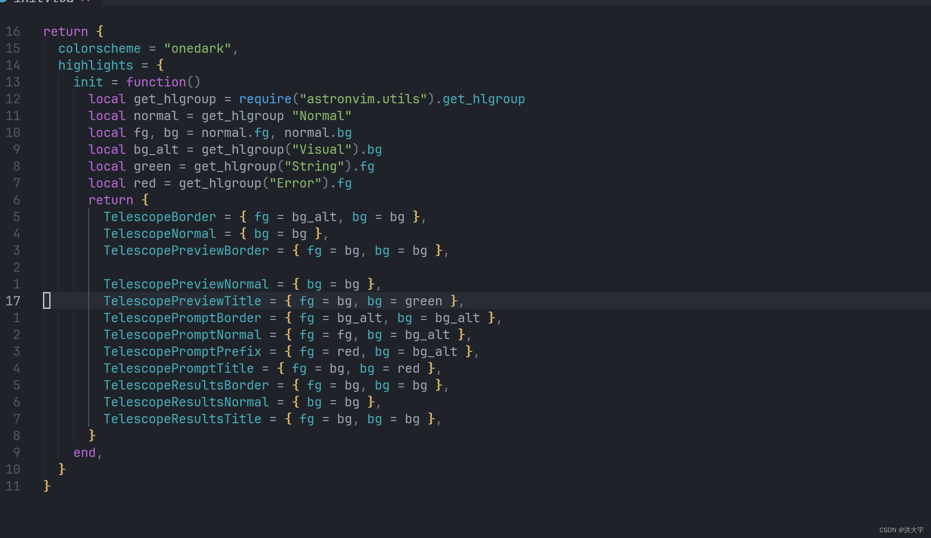Click the empty tabline area right of init.lua
Viewport: 931px width, 538px height.
[x=488, y=2]
